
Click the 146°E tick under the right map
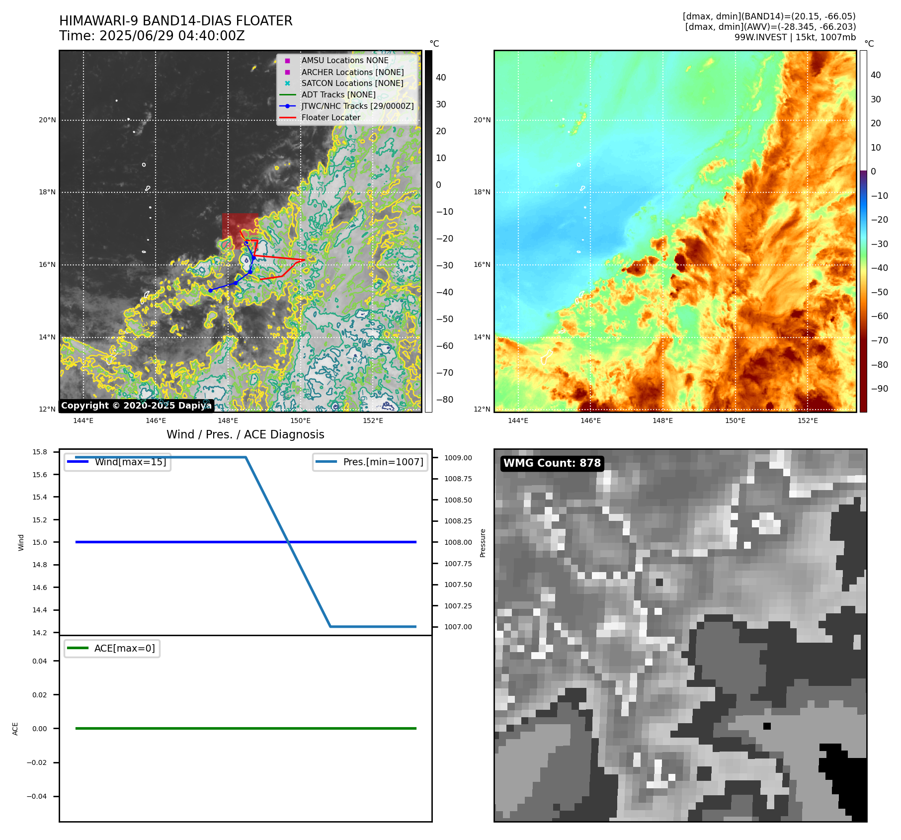coord(590,420)
